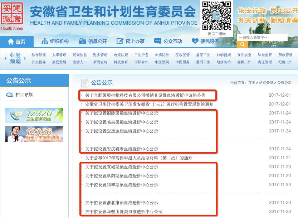Click left arrow beside 业务频道

coord(5,58)
